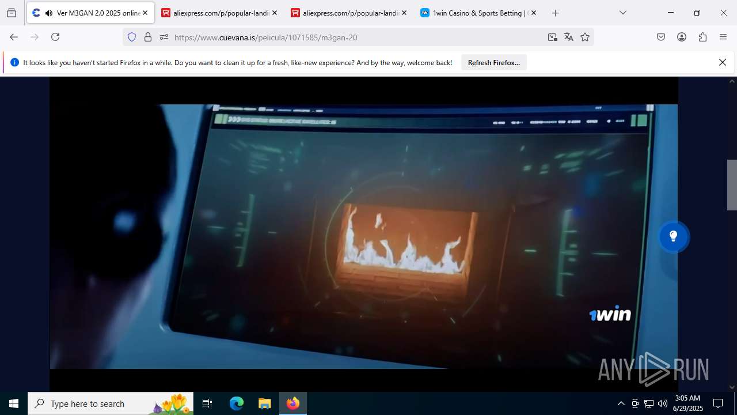Close the Ver M3GAN 2.0 tab
Image resolution: width=737 pixels, height=415 pixels.
coord(145,13)
